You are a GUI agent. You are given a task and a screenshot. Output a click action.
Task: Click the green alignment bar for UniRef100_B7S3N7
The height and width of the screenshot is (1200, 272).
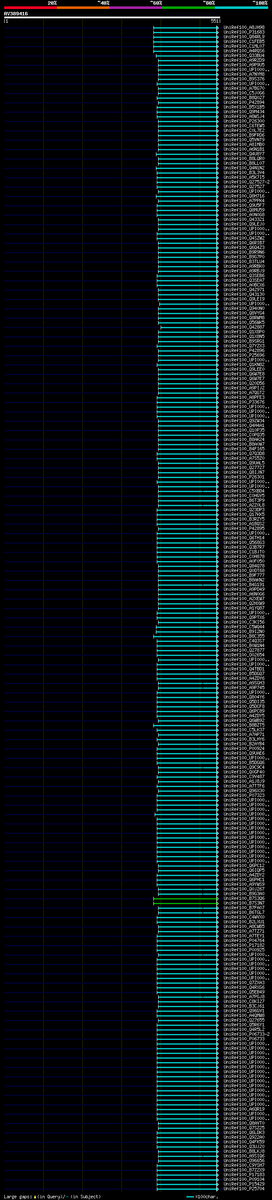[186, 903]
